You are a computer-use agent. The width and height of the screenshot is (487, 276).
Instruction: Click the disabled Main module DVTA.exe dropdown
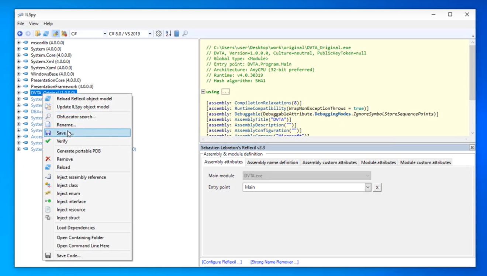(x=307, y=176)
